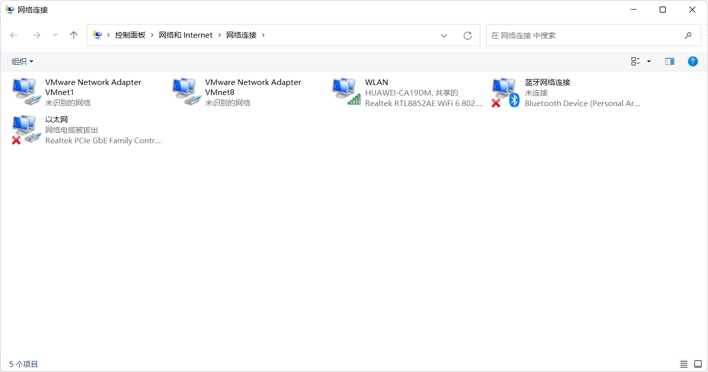This screenshot has height=372, width=708.
Task: Open the recent locations dropdown arrow
Action: pos(55,35)
